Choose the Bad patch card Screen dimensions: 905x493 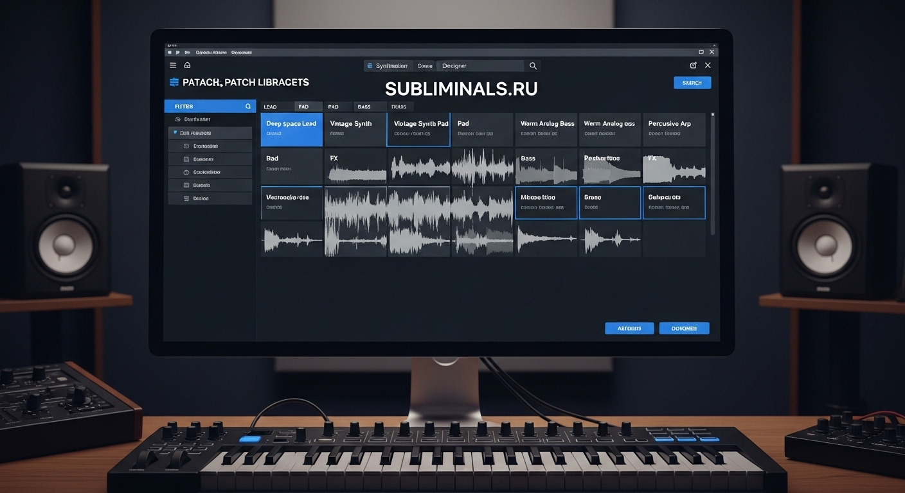pos(292,166)
